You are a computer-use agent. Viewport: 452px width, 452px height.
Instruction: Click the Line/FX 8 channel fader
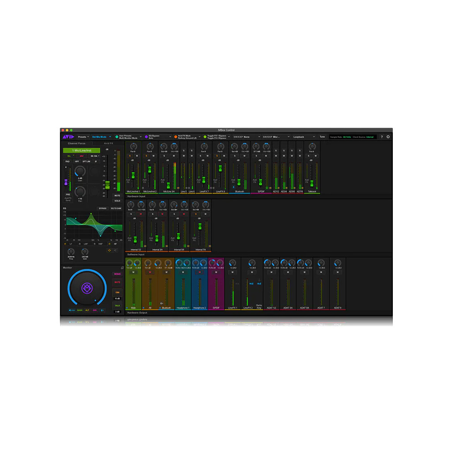(220, 168)
